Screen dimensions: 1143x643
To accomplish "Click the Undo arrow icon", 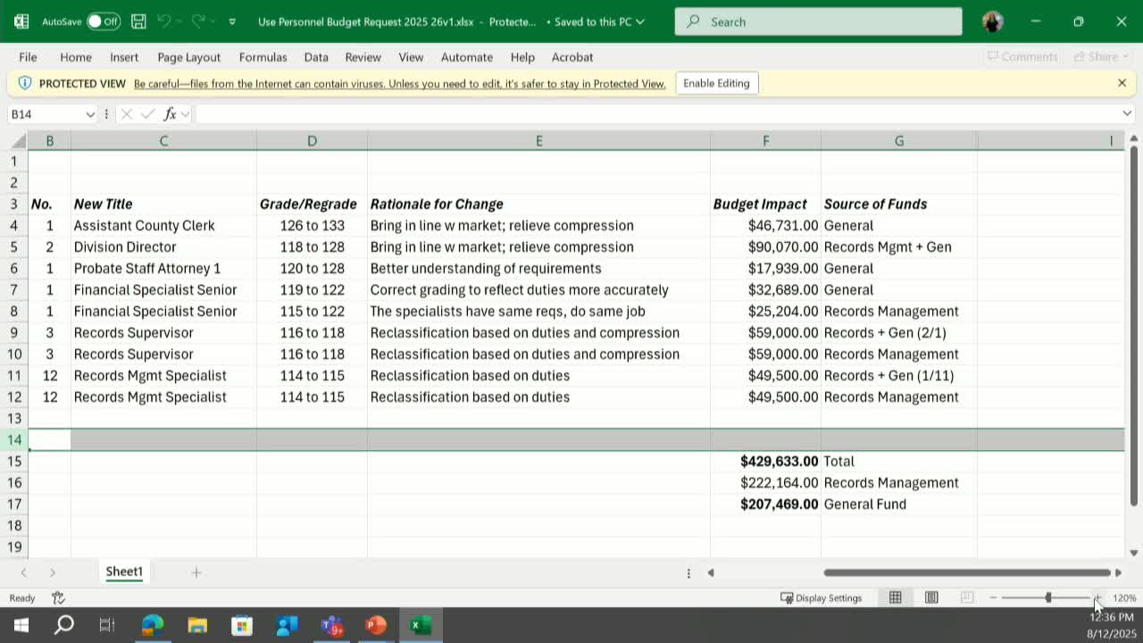I will [163, 21].
